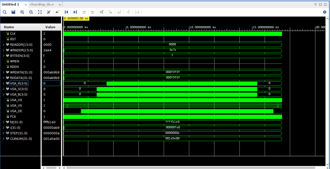Click the Search magnifier icon in waveform toolbar

point(5,12)
